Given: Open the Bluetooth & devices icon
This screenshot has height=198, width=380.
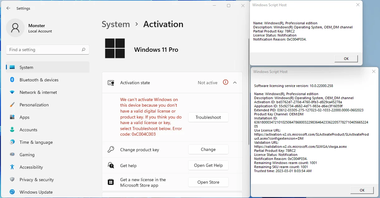Looking at the screenshot, I should click(x=12, y=80).
